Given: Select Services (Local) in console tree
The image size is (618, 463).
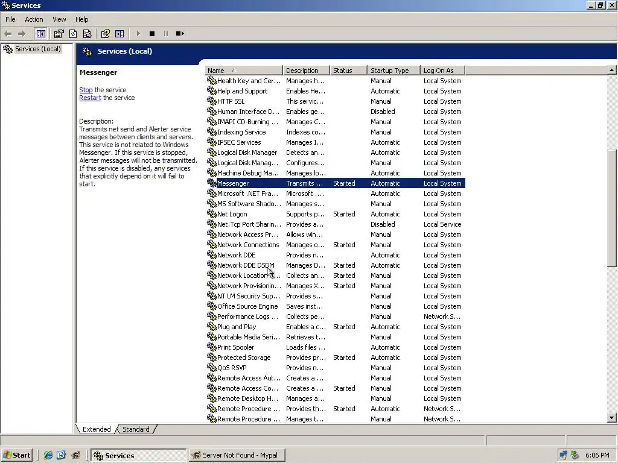Looking at the screenshot, I should (x=38, y=49).
